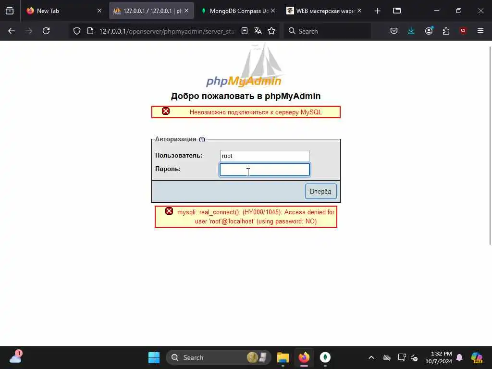This screenshot has width=492, height=369.
Task: Click the muted volume tray icon
Action: [414, 357]
